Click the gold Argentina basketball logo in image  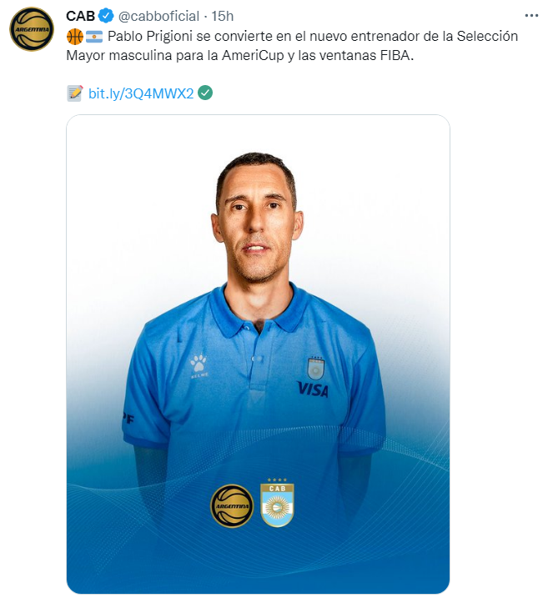point(232,505)
